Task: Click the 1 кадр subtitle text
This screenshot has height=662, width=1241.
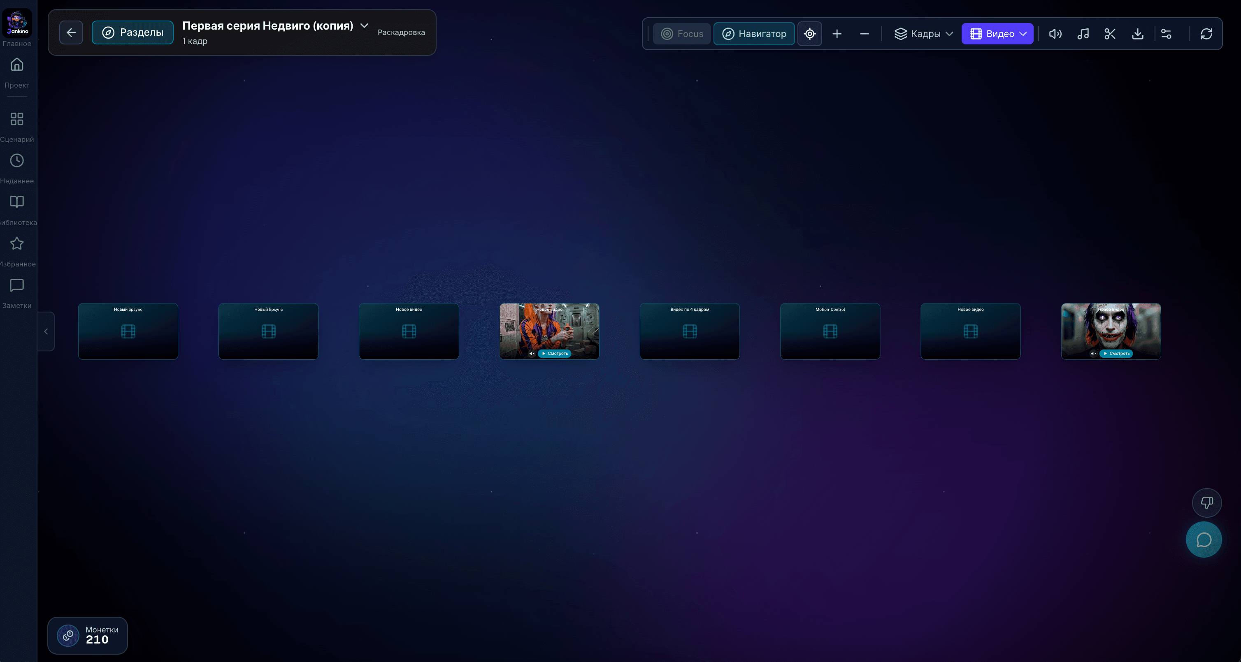Action: 195,41
